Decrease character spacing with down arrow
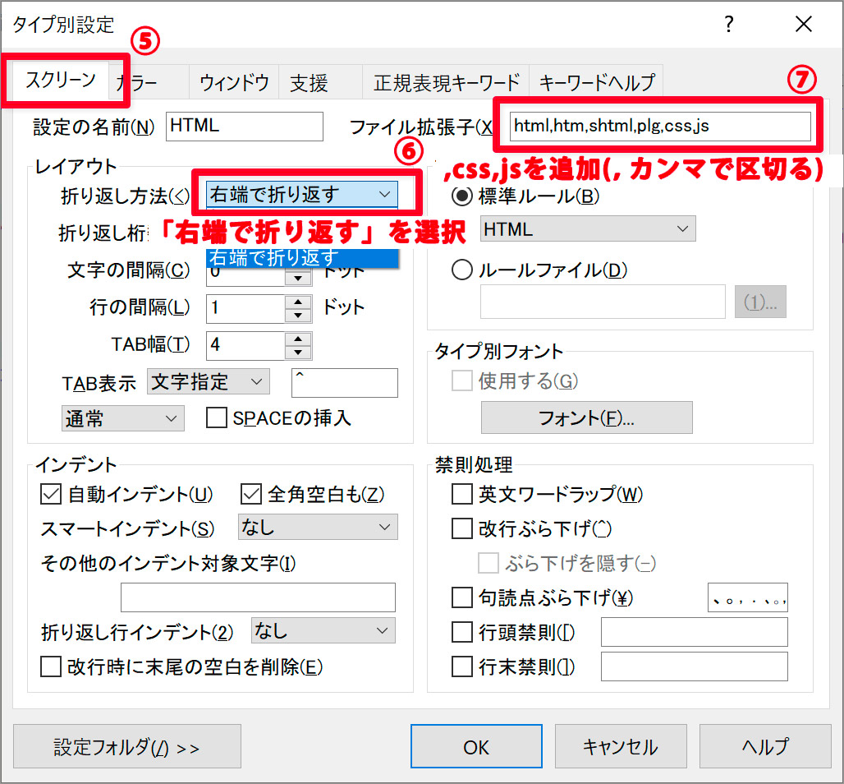This screenshot has width=844, height=784. (x=298, y=279)
